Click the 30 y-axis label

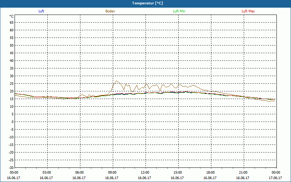point(12,76)
